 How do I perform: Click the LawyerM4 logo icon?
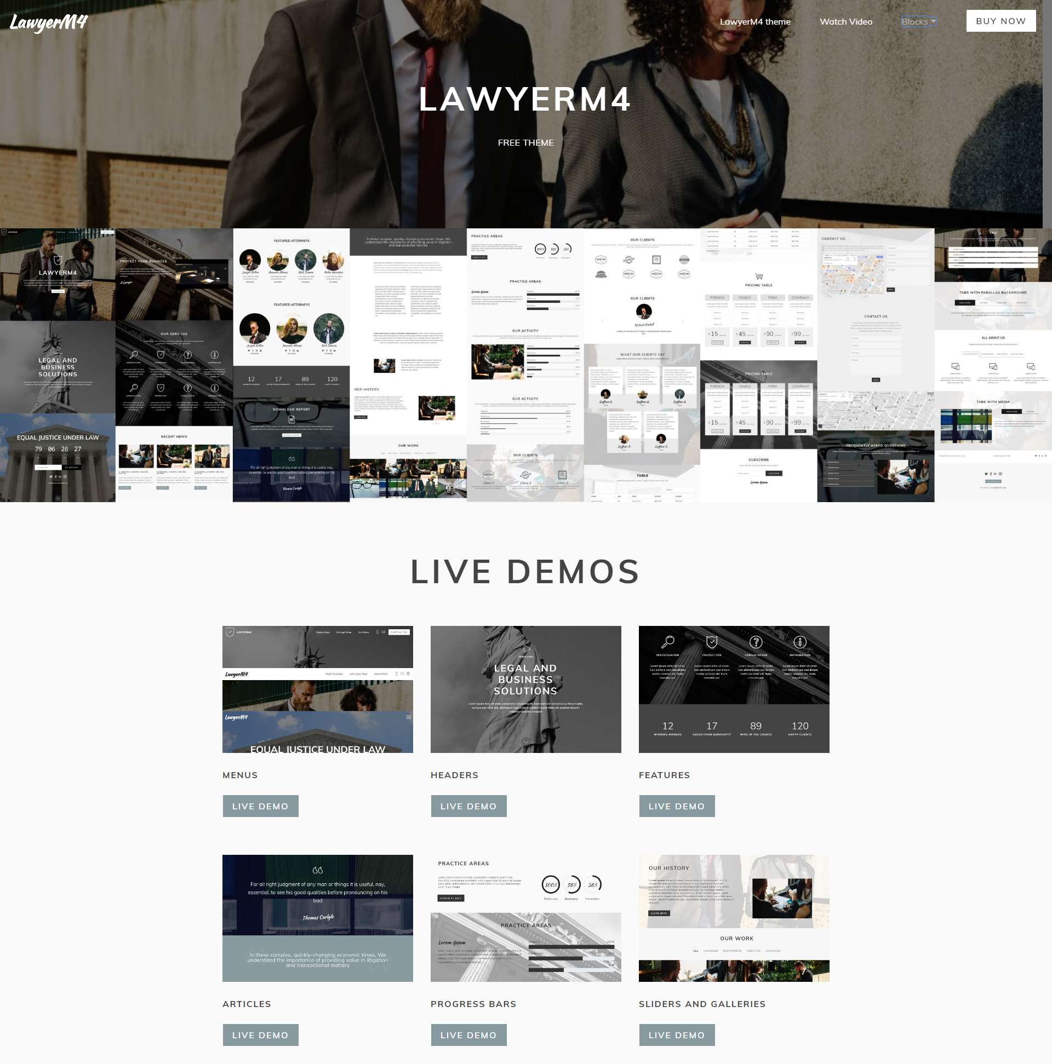tap(48, 21)
